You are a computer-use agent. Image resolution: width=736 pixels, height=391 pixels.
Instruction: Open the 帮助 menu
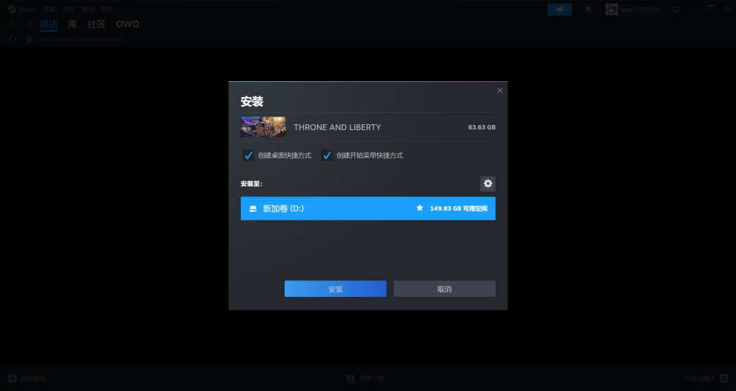107,9
